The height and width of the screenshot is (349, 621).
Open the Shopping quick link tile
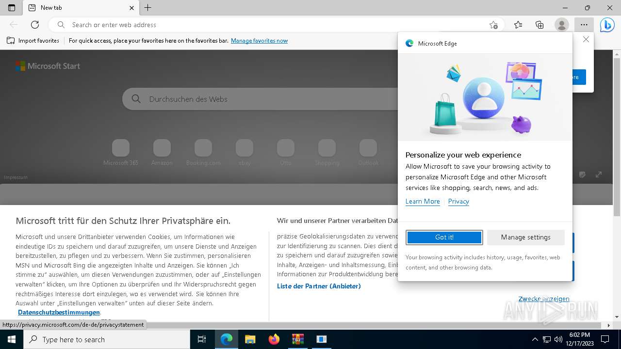(327, 153)
